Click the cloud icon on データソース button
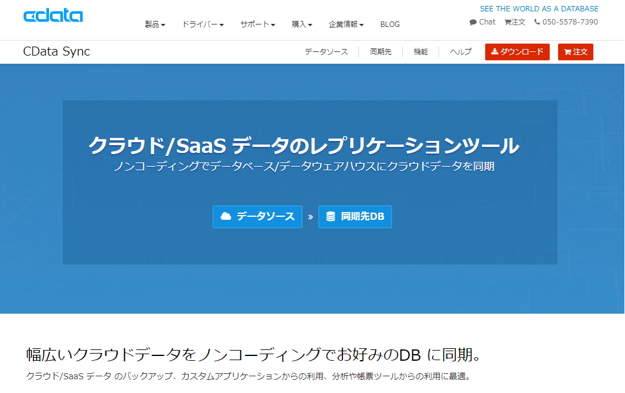The height and width of the screenshot is (393, 625). coord(226,216)
